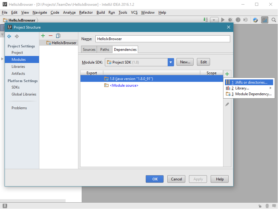The height and width of the screenshot is (209, 278).
Task: Choose JARs or directories menu entry
Action: point(249,82)
